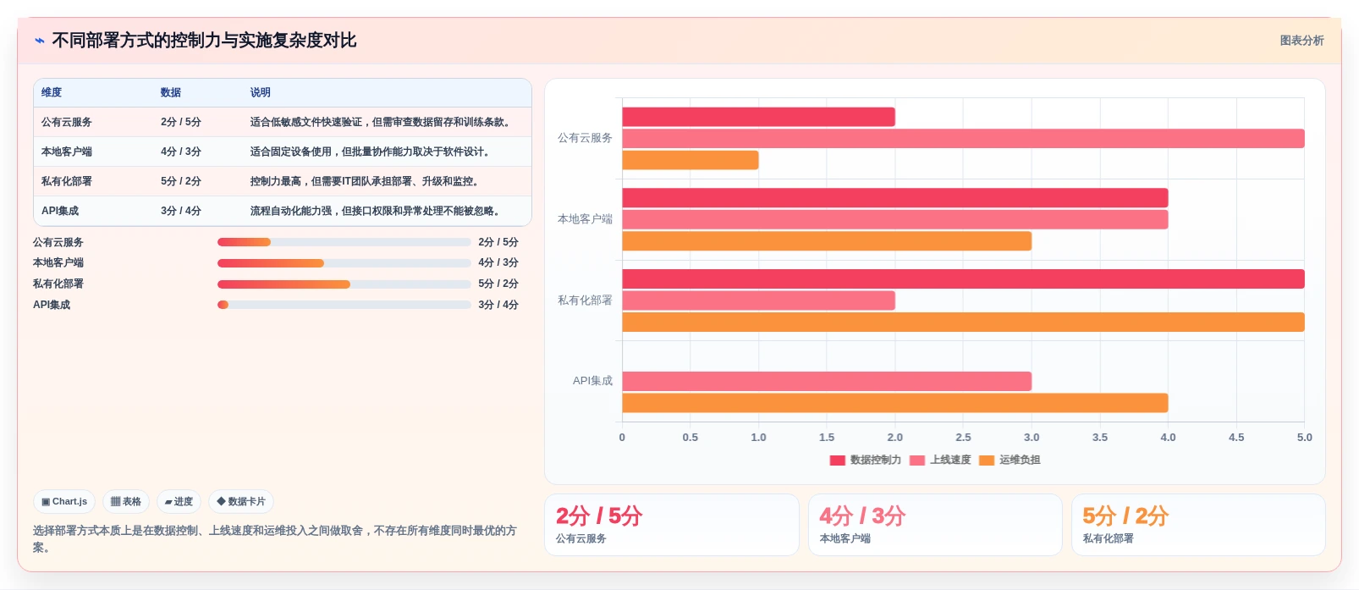The width and height of the screenshot is (1359, 590).
Task: Click the red 数据控制力 bar for 本地客户端
Action: click(895, 198)
